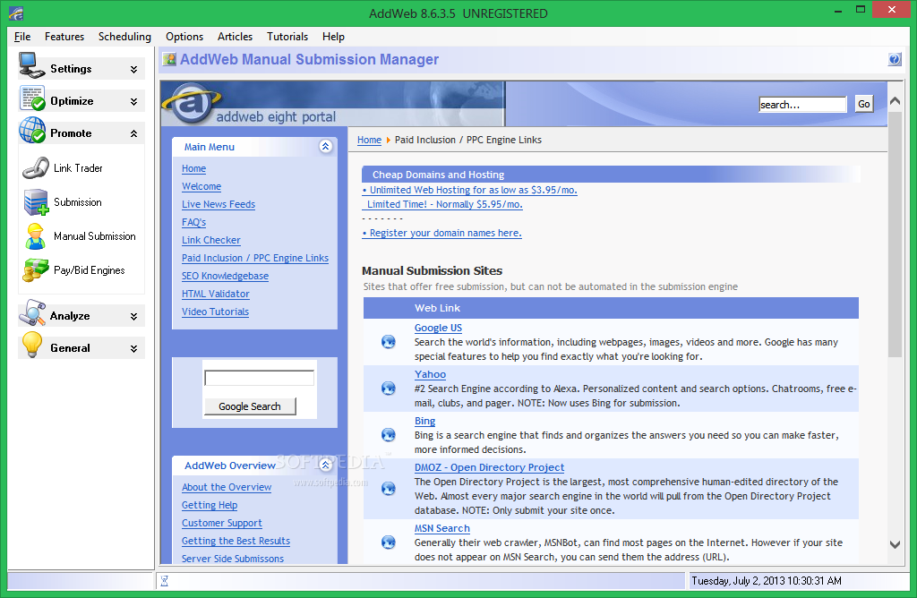Open the Customer Support link

click(222, 523)
